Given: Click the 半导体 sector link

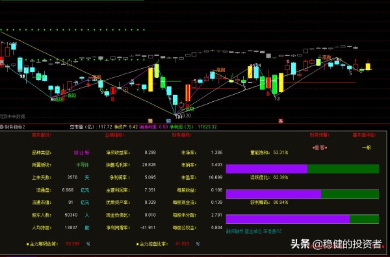Looking at the screenshot, I should (x=83, y=165).
